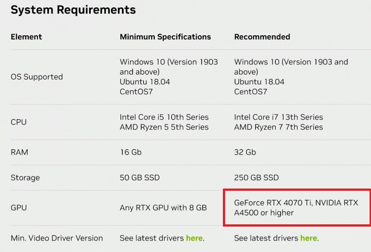
Task: Click 'Intel Core i5 10th Series' text
Action: pos(164,117)
